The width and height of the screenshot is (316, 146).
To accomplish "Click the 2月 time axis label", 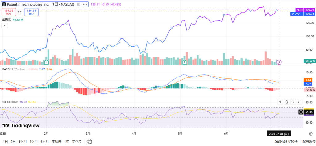I will [46, 133].
